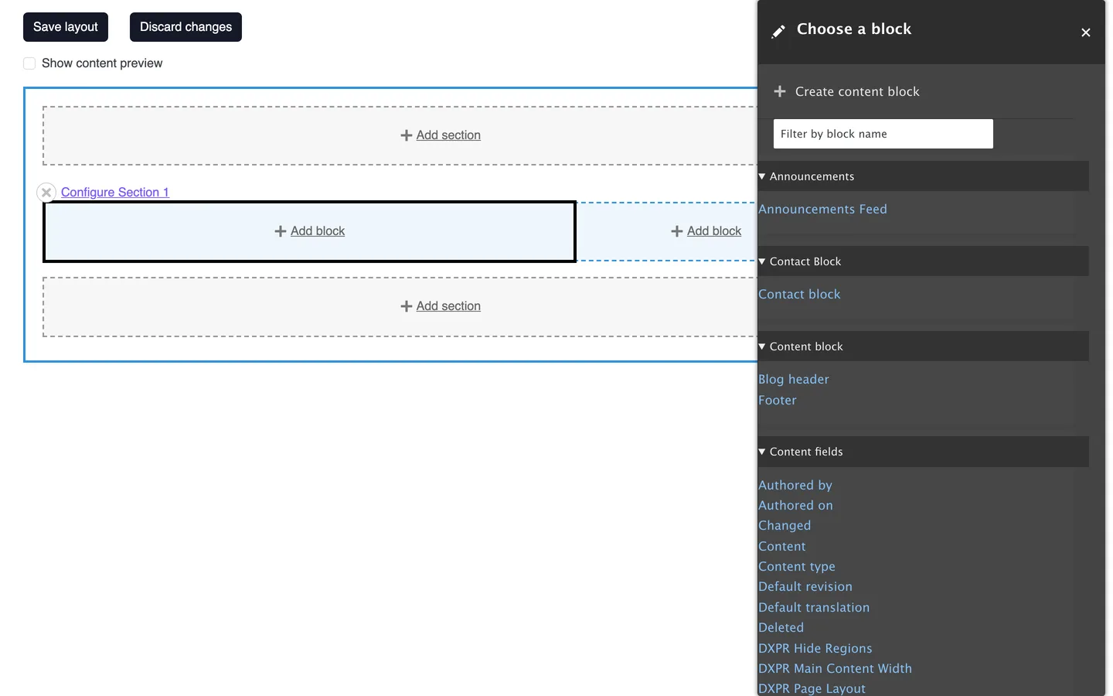Click Create content block link
Viewport: 1113px width, 696px height.
coord(857,91)
